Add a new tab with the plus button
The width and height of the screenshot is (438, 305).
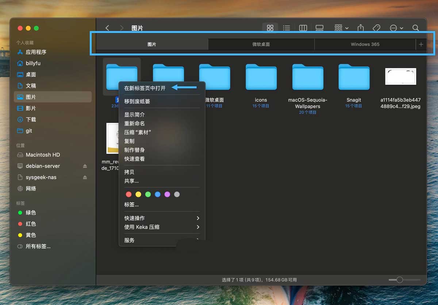(x=421, y=44)
